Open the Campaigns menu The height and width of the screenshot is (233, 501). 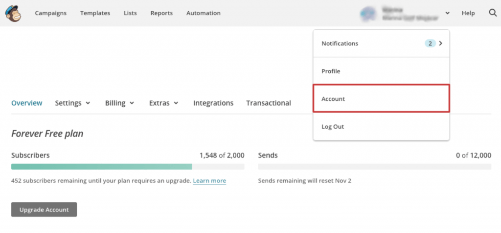(x=51, y=13)
